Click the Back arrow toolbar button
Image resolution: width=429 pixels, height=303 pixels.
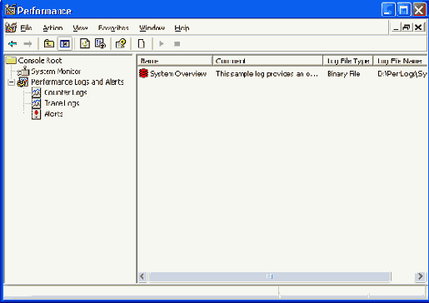pos(12,44)
